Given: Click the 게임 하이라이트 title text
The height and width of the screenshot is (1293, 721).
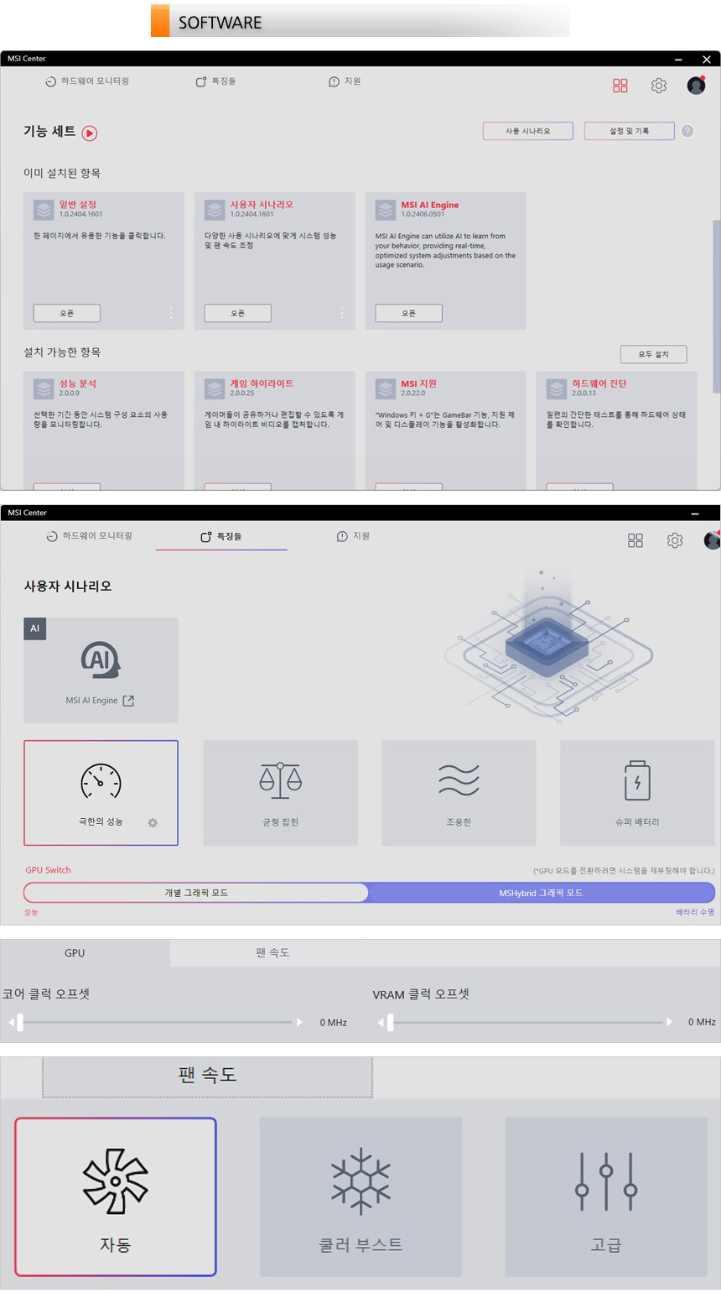Looking at the screenshot, I should (262, 383).
